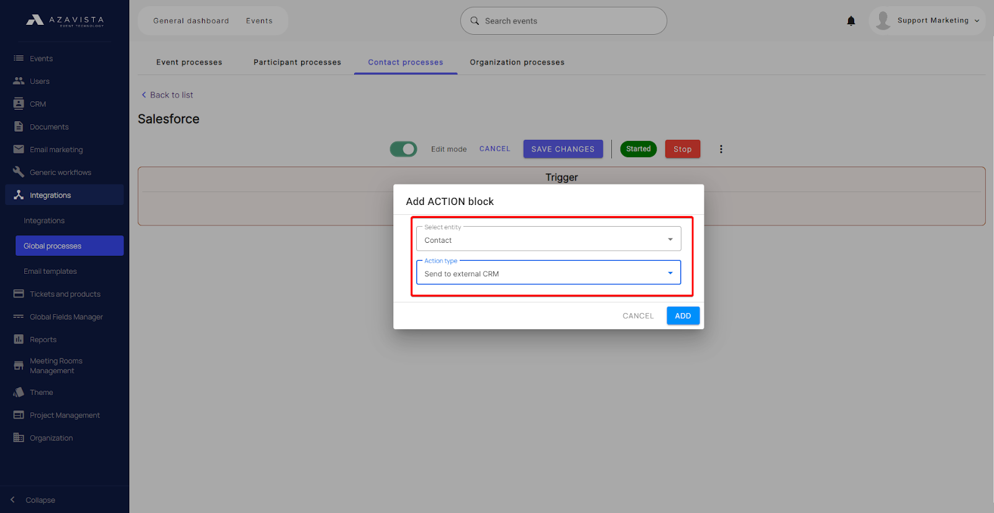Click the Meeting Rooms Management store icon
Screen dimensions: 994x513
click(19, 366)
